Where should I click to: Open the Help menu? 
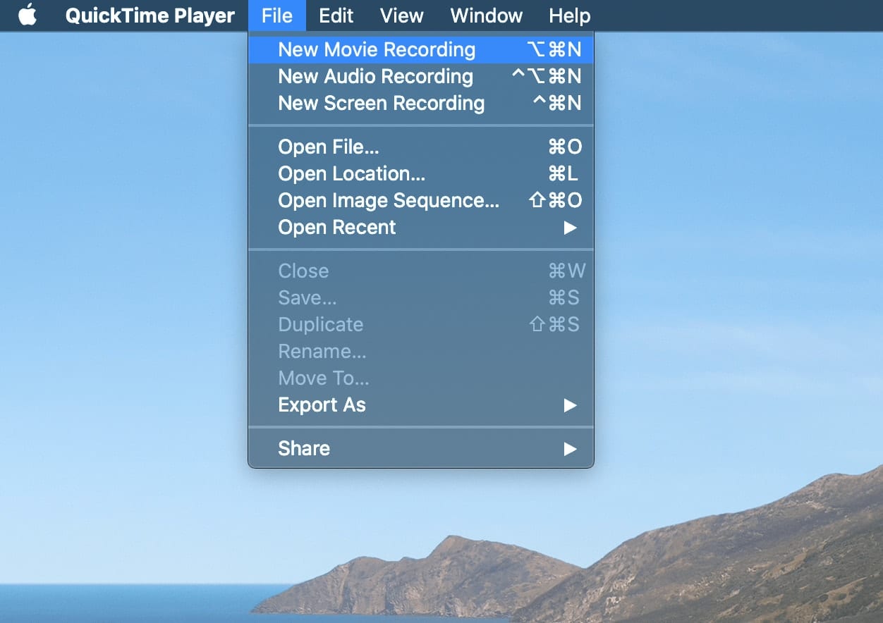[569, 16]
